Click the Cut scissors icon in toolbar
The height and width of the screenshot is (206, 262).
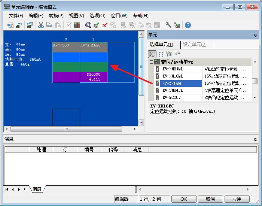point(41,25)
